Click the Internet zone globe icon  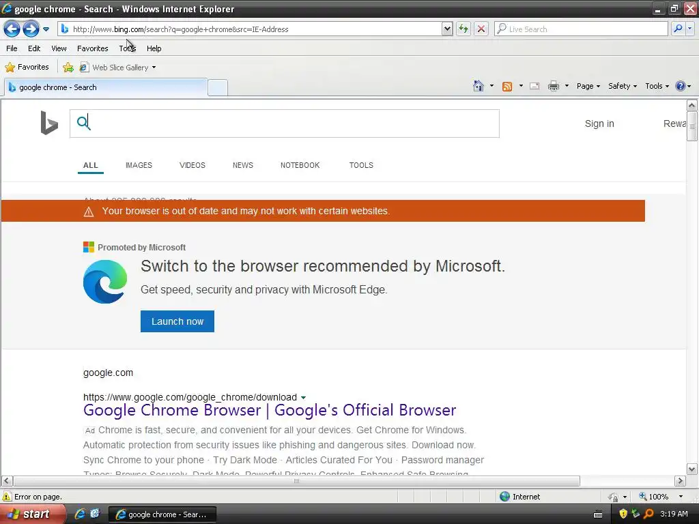504,497
